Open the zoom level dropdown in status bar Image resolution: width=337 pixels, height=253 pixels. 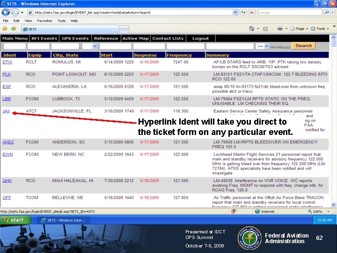tap(328, 211)
